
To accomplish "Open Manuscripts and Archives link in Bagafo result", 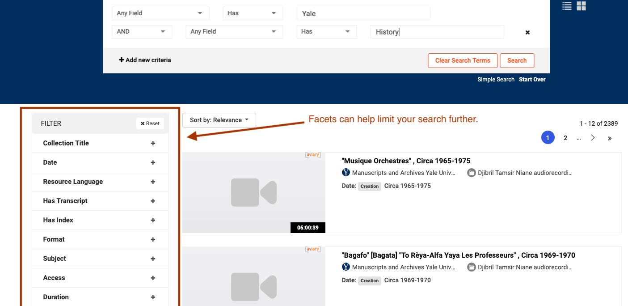I will point(404,267).
